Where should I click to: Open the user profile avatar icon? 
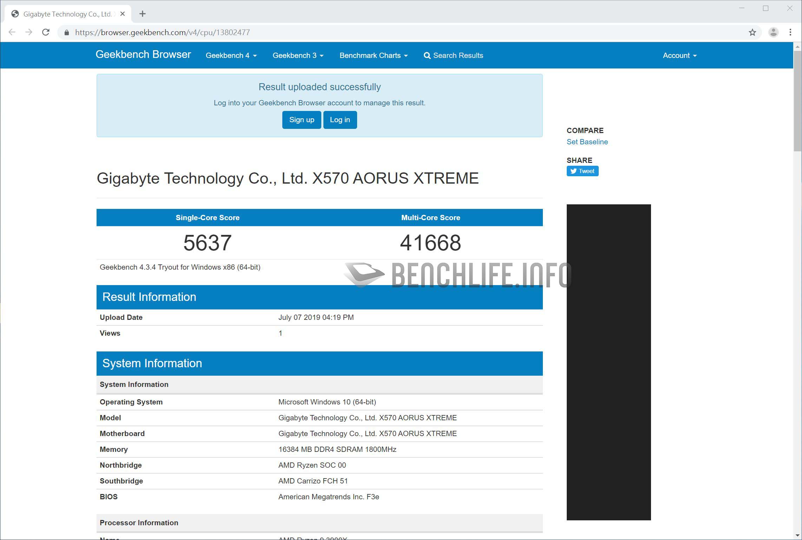click(x=773, y=32)
